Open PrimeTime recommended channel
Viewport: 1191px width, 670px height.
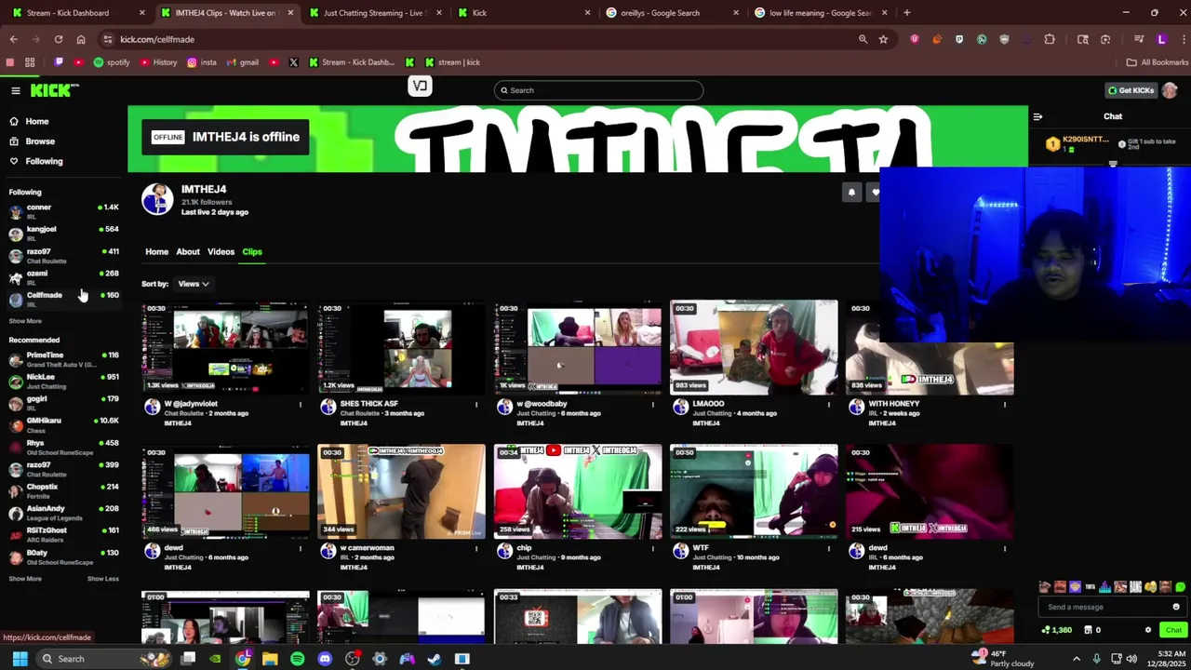click(63, 359)
